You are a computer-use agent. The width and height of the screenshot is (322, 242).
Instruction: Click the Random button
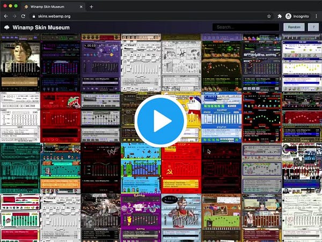[x=294, y=27]
